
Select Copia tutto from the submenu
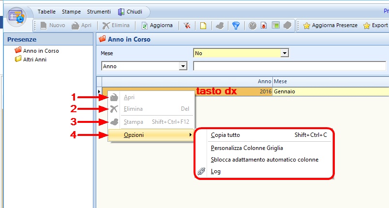point(225,135)
